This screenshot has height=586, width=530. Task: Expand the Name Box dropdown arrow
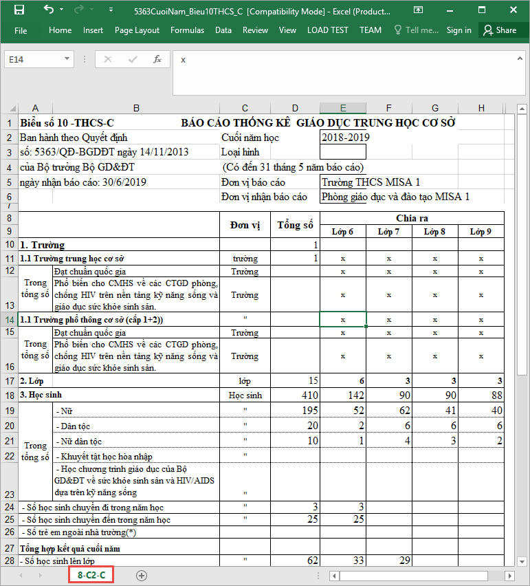67,59
